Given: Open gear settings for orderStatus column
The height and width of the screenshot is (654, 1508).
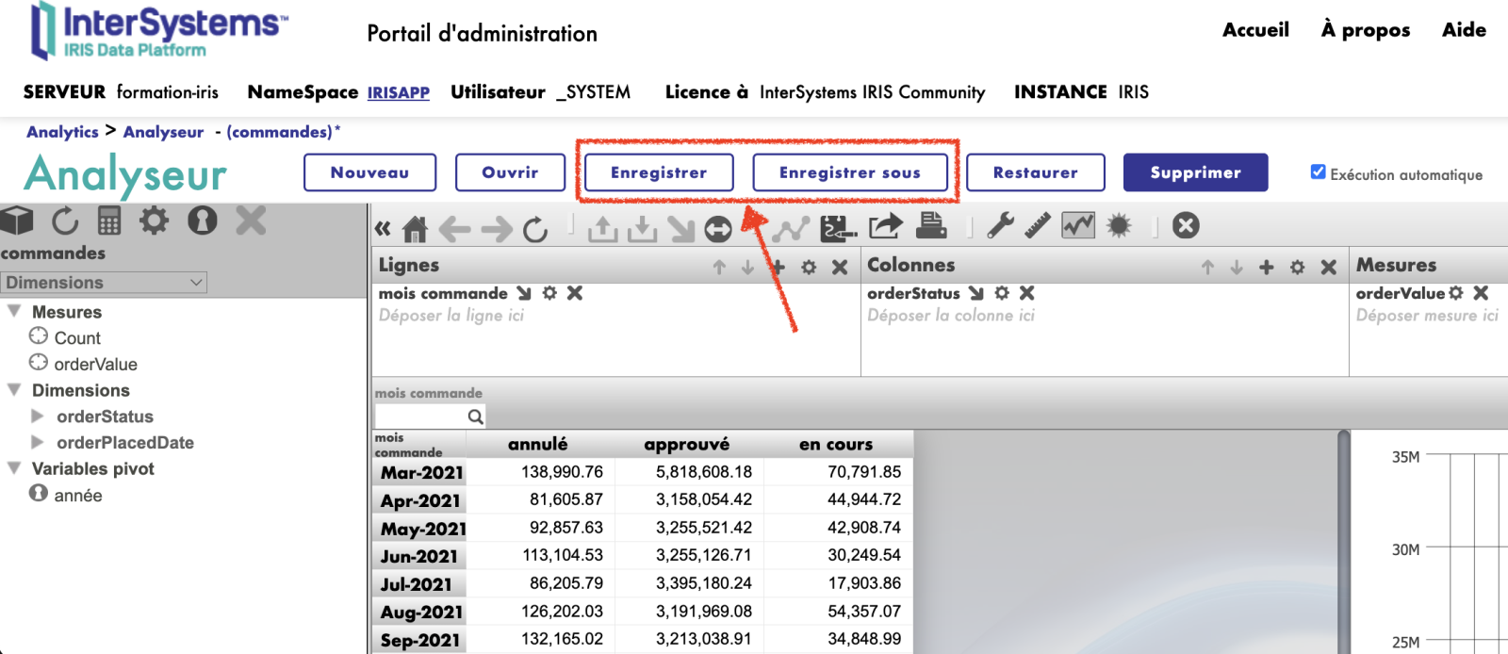Looking at the screenshot, I should coord(1002,293).
